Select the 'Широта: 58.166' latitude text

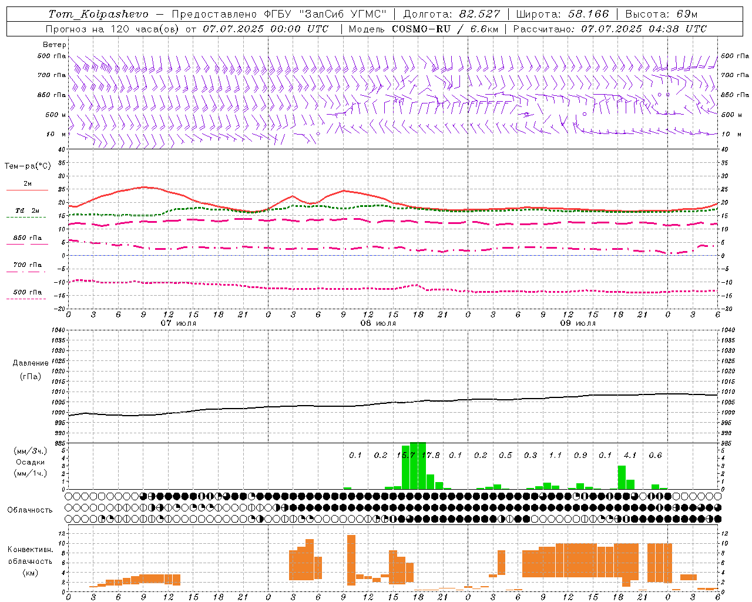tap(563, 14)
